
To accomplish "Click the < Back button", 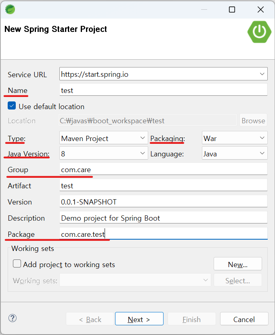I will point(90,319).
